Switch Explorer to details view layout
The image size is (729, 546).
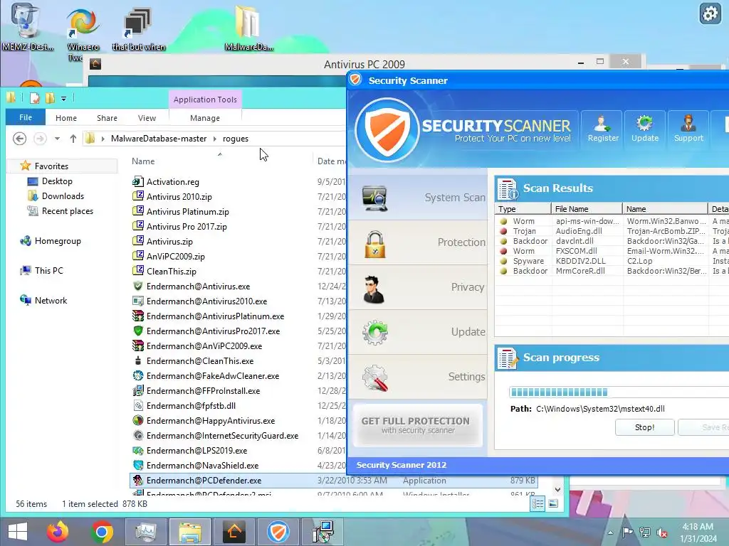pos(538,504)
